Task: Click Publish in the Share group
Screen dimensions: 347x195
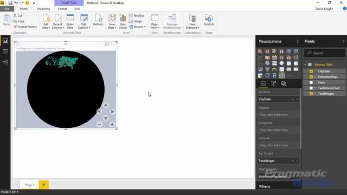Action: [x=209, y=20]
